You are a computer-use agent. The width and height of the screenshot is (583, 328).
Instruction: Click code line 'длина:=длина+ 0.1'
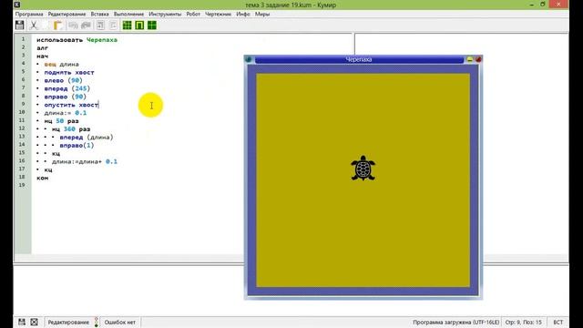point(85,161)
